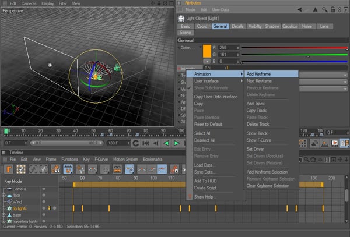This screenshot has width=350, height=237.
Task: Click the R value input field
Action: [x=228, y=47]
